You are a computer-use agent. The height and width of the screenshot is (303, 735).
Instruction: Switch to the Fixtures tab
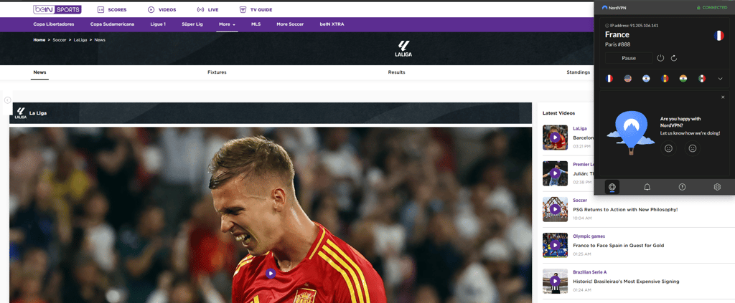pyautogui.click(x=217, y=72)
